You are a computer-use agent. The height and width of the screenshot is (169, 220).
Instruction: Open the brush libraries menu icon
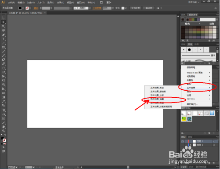coord(183,63)
